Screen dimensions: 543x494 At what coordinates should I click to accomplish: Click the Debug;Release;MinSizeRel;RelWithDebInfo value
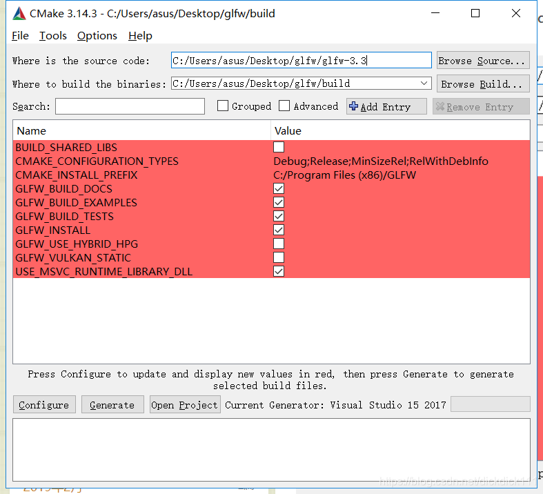tap(381, 161)
